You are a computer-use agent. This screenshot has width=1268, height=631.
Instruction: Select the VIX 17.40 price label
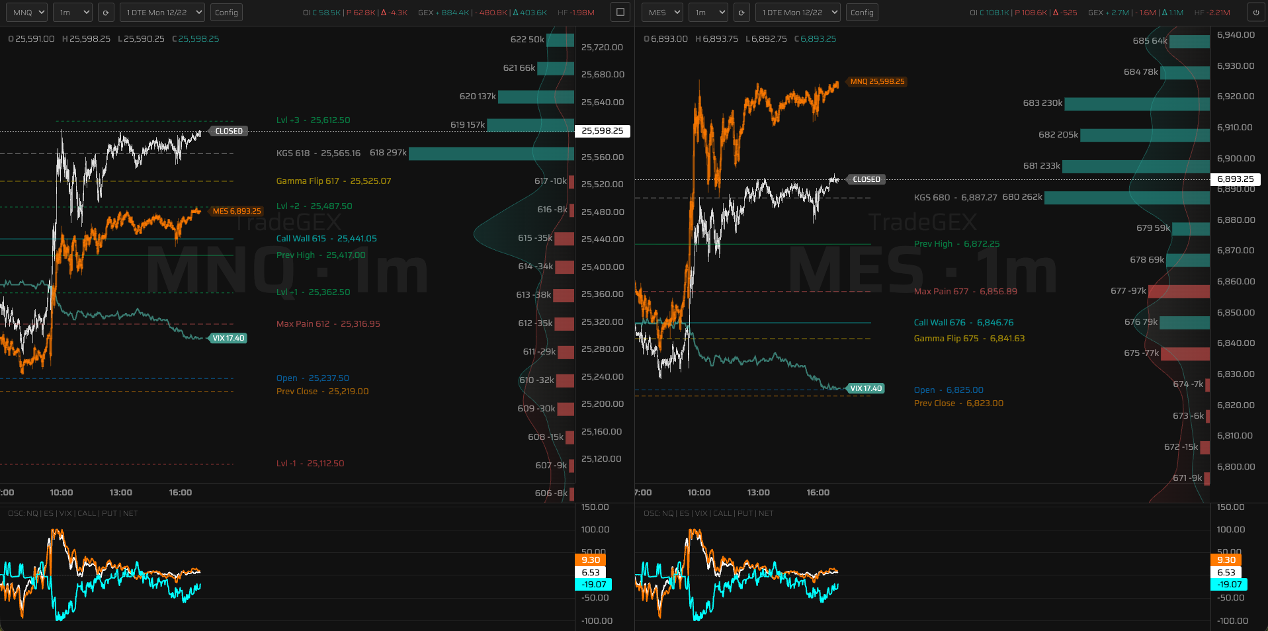(228, 338)
